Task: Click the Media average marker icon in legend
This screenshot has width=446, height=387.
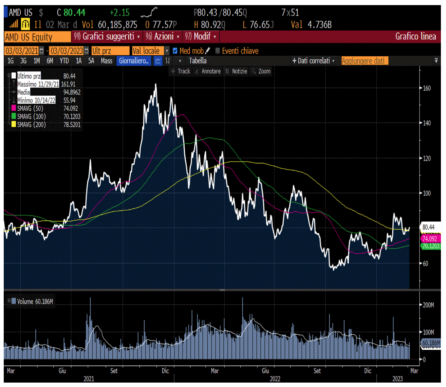Action: pos(14,92)
